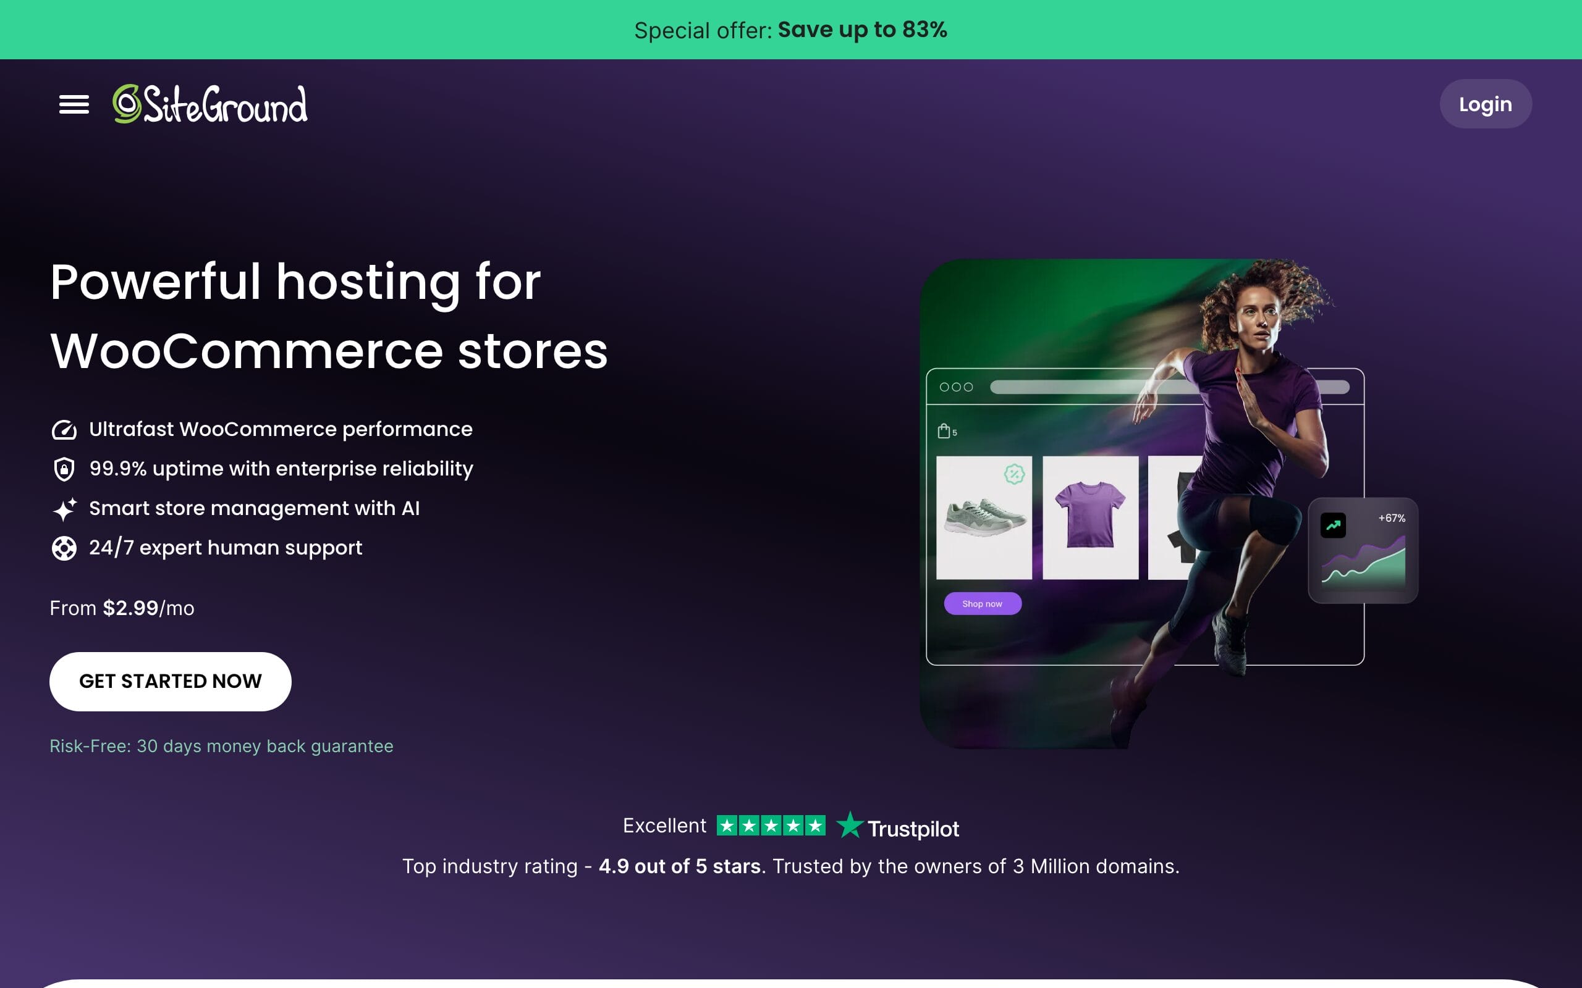This screenshot has width=1582, height=988.
Task: Click the speedometer performance icon
Action: 64,430
